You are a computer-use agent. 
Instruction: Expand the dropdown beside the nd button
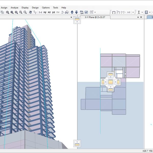pyautogui.click(x=133, y=12)
